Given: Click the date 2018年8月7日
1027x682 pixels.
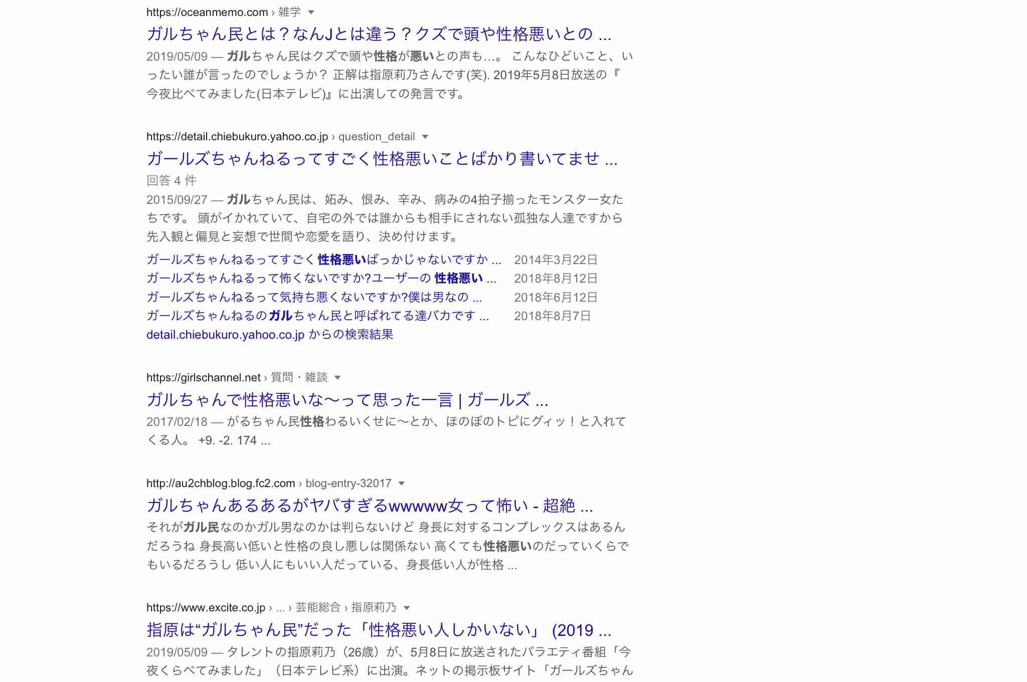Looking at the screenshot, I should [553, 316].
